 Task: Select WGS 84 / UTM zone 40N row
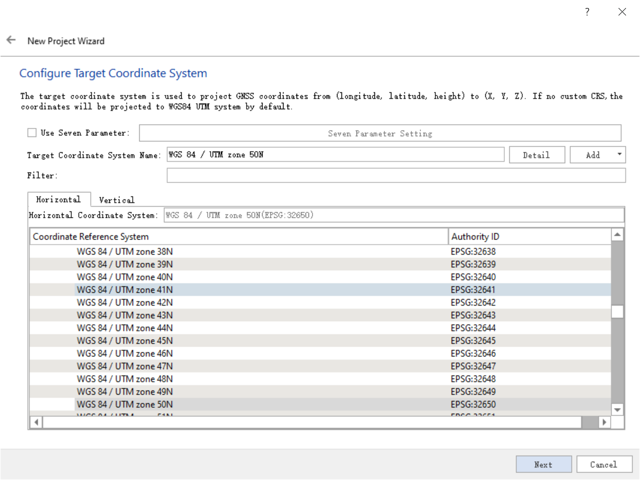tap(320, 277)
